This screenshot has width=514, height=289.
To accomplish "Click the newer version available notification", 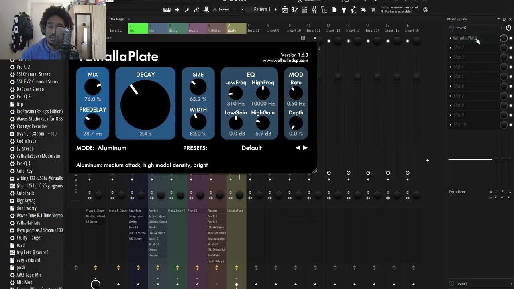I will (x=399, y=10).
